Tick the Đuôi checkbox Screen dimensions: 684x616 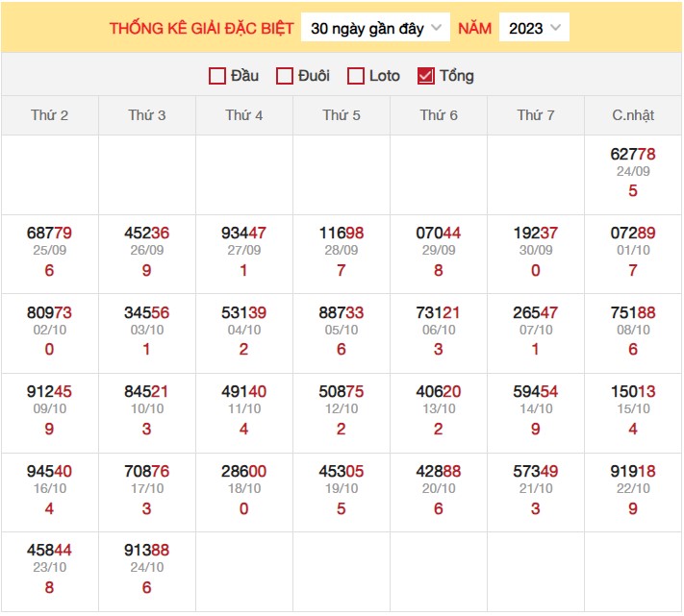pos(285,76)
